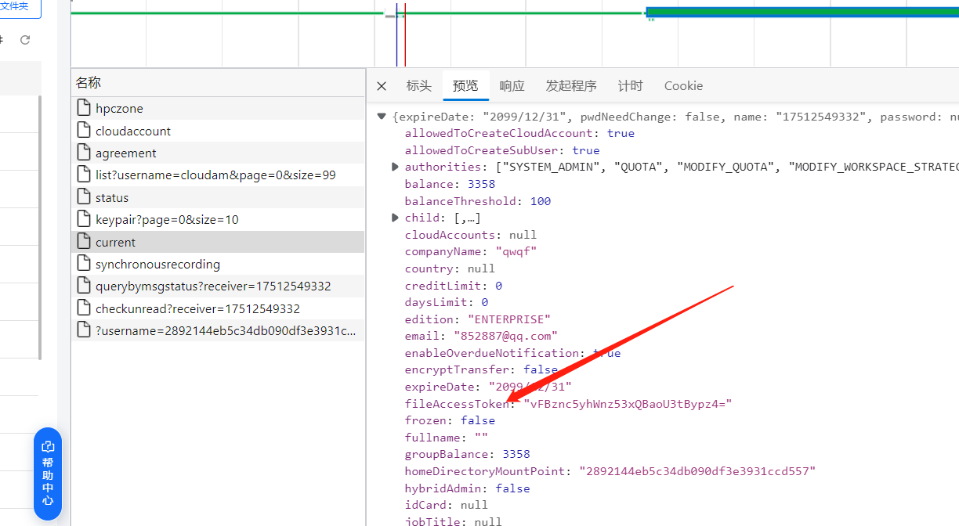Open the 帮助中心 help center widget
Screen dimensions: 959x526
pyautogui.click(x=48, y=474)
